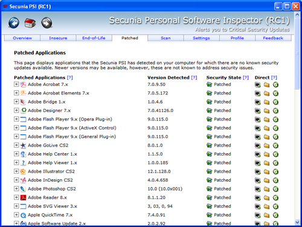Open the folder icon for Adobe Flash Player ActiveX Control

pos(266,128)
